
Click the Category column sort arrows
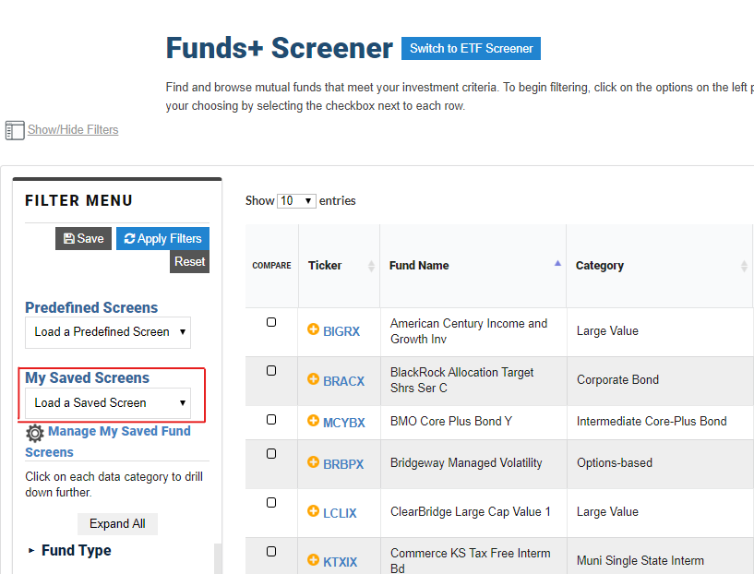(x=744, y=266)
